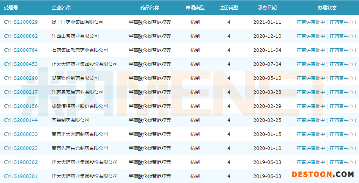Click the 受理号 column header

point(11,8)
